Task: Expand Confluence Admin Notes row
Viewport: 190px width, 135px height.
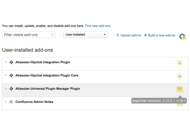Action: coord(6,102)
